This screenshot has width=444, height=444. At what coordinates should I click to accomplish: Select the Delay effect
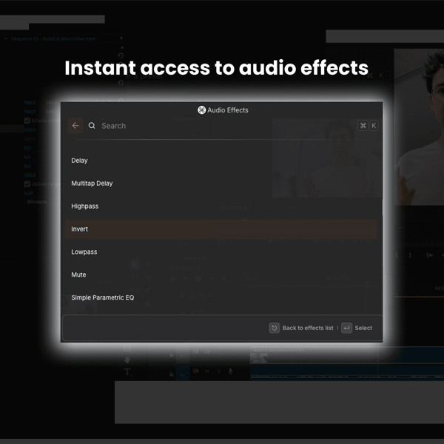point(221,161)
